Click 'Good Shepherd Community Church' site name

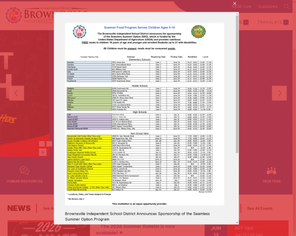(x=82, y=155)
